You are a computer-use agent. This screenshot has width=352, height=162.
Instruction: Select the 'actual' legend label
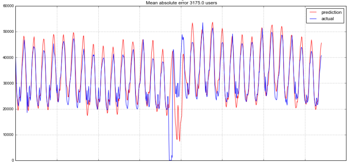click(x=328, y=19)
